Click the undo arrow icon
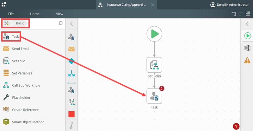 coord(233,14)
